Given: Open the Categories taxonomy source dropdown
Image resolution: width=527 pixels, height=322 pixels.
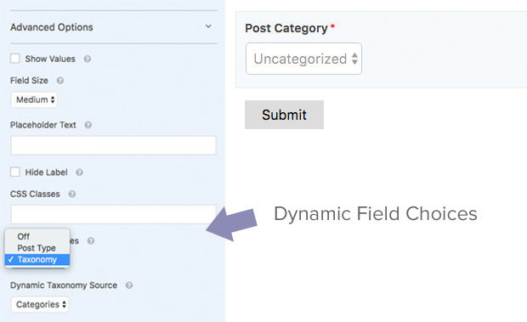Looking at the screenshot, I should (40, 304).
